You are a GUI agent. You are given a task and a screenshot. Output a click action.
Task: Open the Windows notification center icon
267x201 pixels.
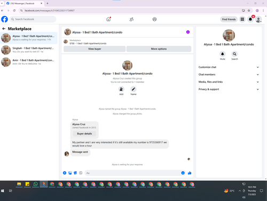261,191
